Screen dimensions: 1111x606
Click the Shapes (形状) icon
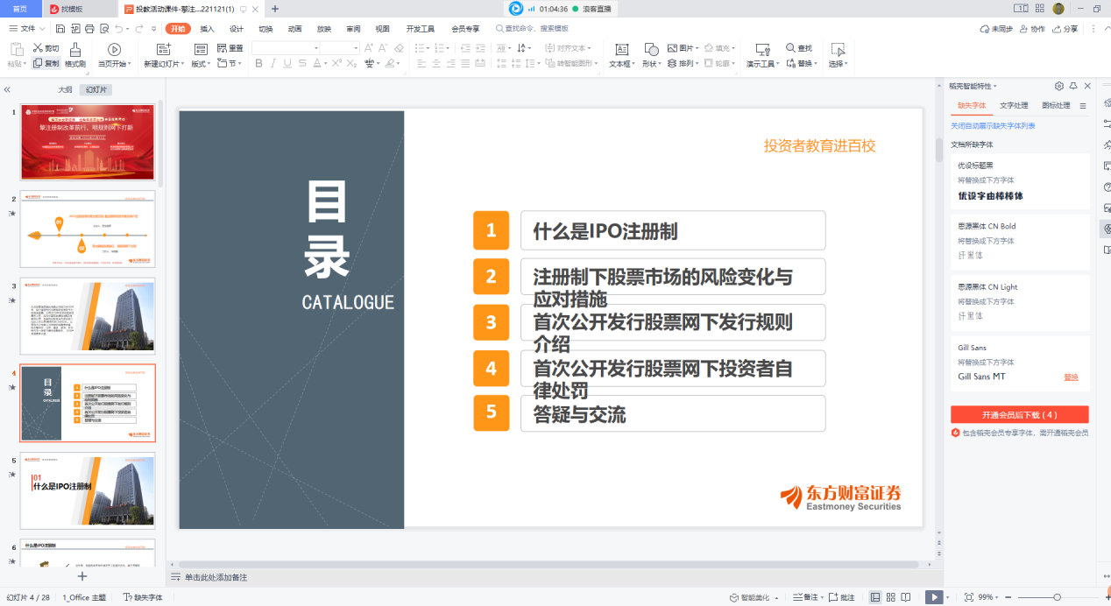[x=651, y=50]
